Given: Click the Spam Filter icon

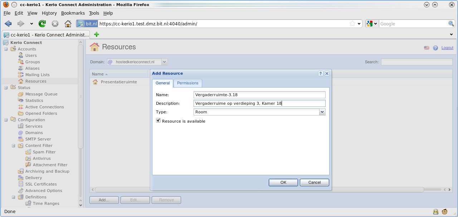Looking at the screenshot, I should (28, 152).
